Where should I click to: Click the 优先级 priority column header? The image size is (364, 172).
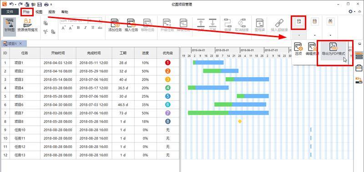coord(168,53)
